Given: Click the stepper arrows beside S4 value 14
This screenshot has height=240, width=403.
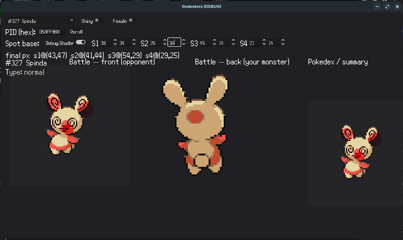Looking at the screenshot, I should [283, 43].
